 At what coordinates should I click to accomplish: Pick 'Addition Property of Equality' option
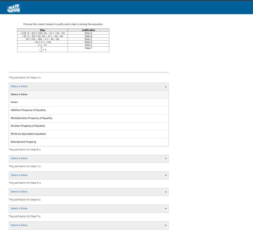88,110
